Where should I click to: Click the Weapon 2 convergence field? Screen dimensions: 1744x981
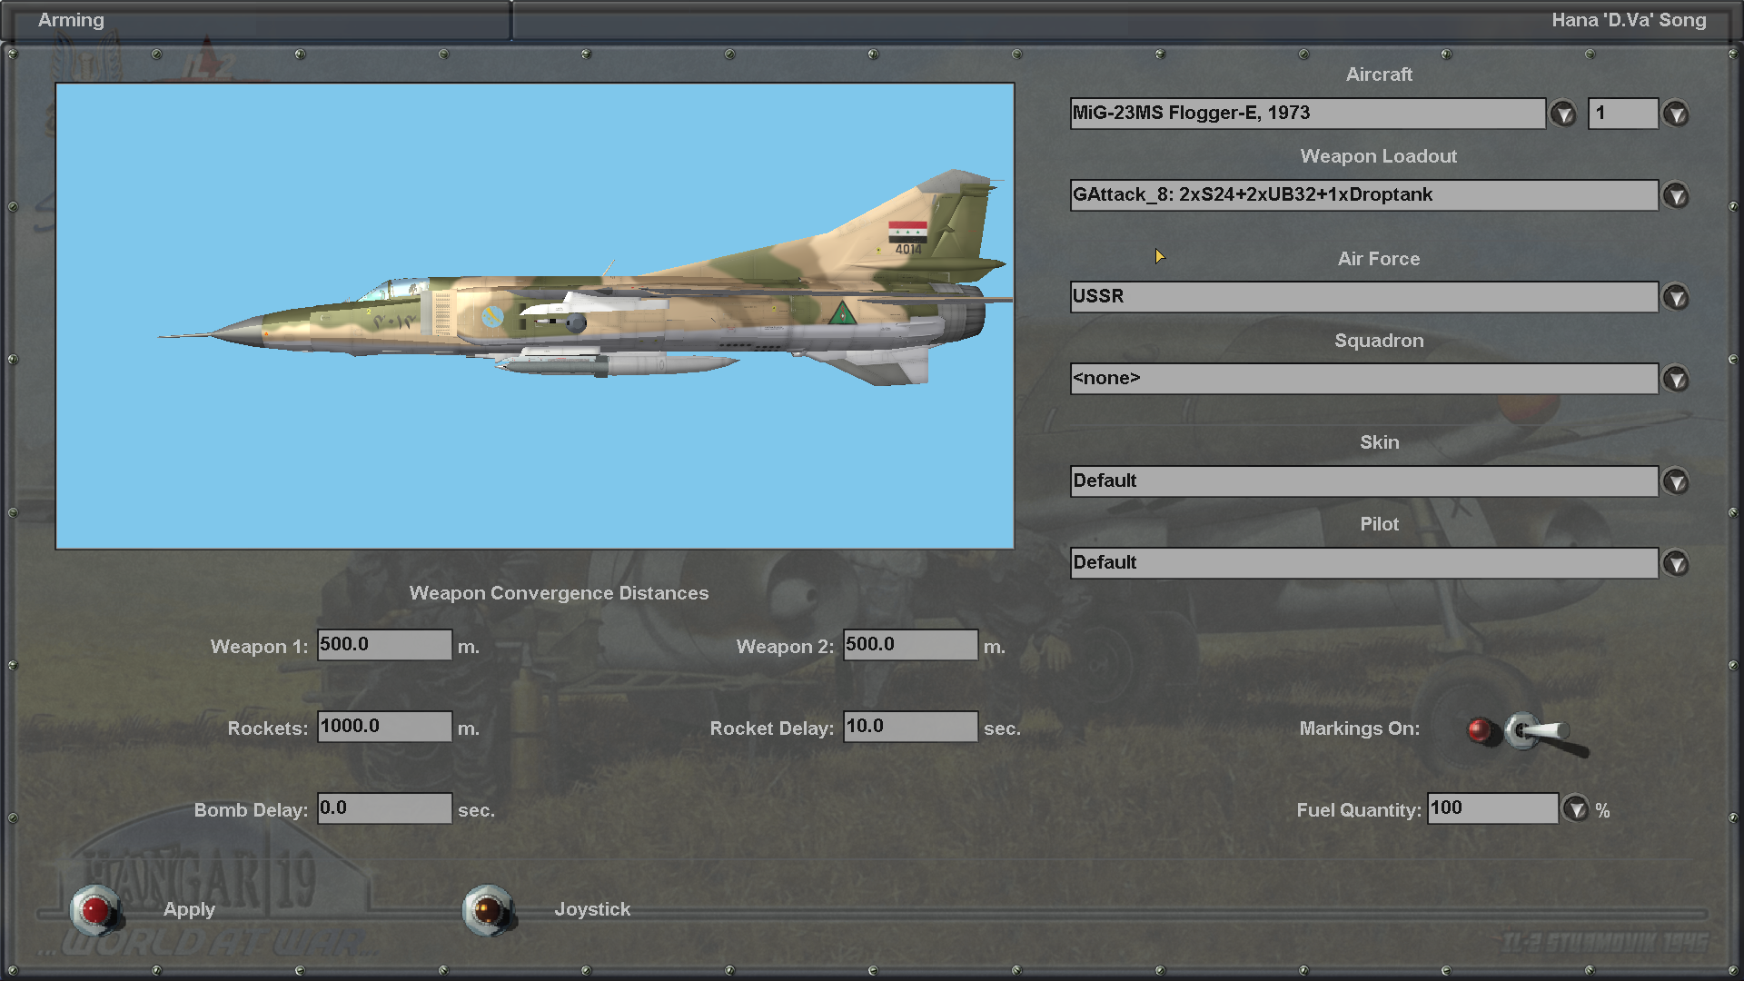[910, 645]
